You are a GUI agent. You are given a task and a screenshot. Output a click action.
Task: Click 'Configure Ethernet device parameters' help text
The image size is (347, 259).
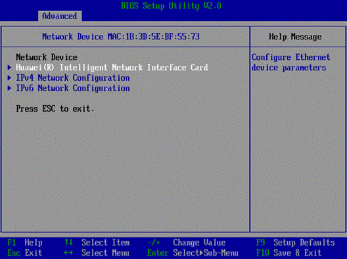click(x=290, y=62)
